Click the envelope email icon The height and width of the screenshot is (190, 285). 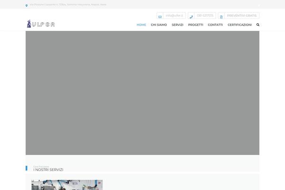[160, 17]
